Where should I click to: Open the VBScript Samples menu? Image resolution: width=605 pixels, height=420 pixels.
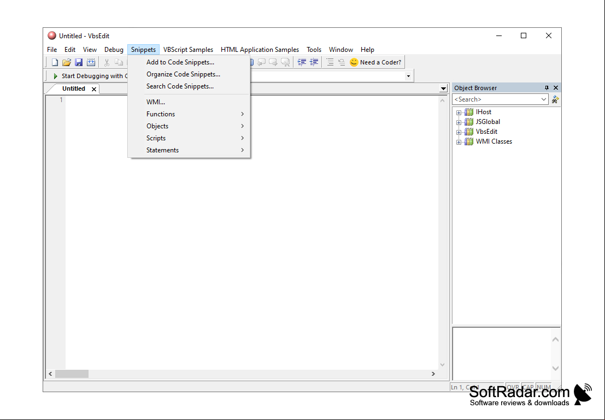(x=189, y=49)
